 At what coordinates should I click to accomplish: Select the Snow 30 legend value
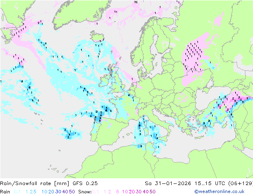139,192
